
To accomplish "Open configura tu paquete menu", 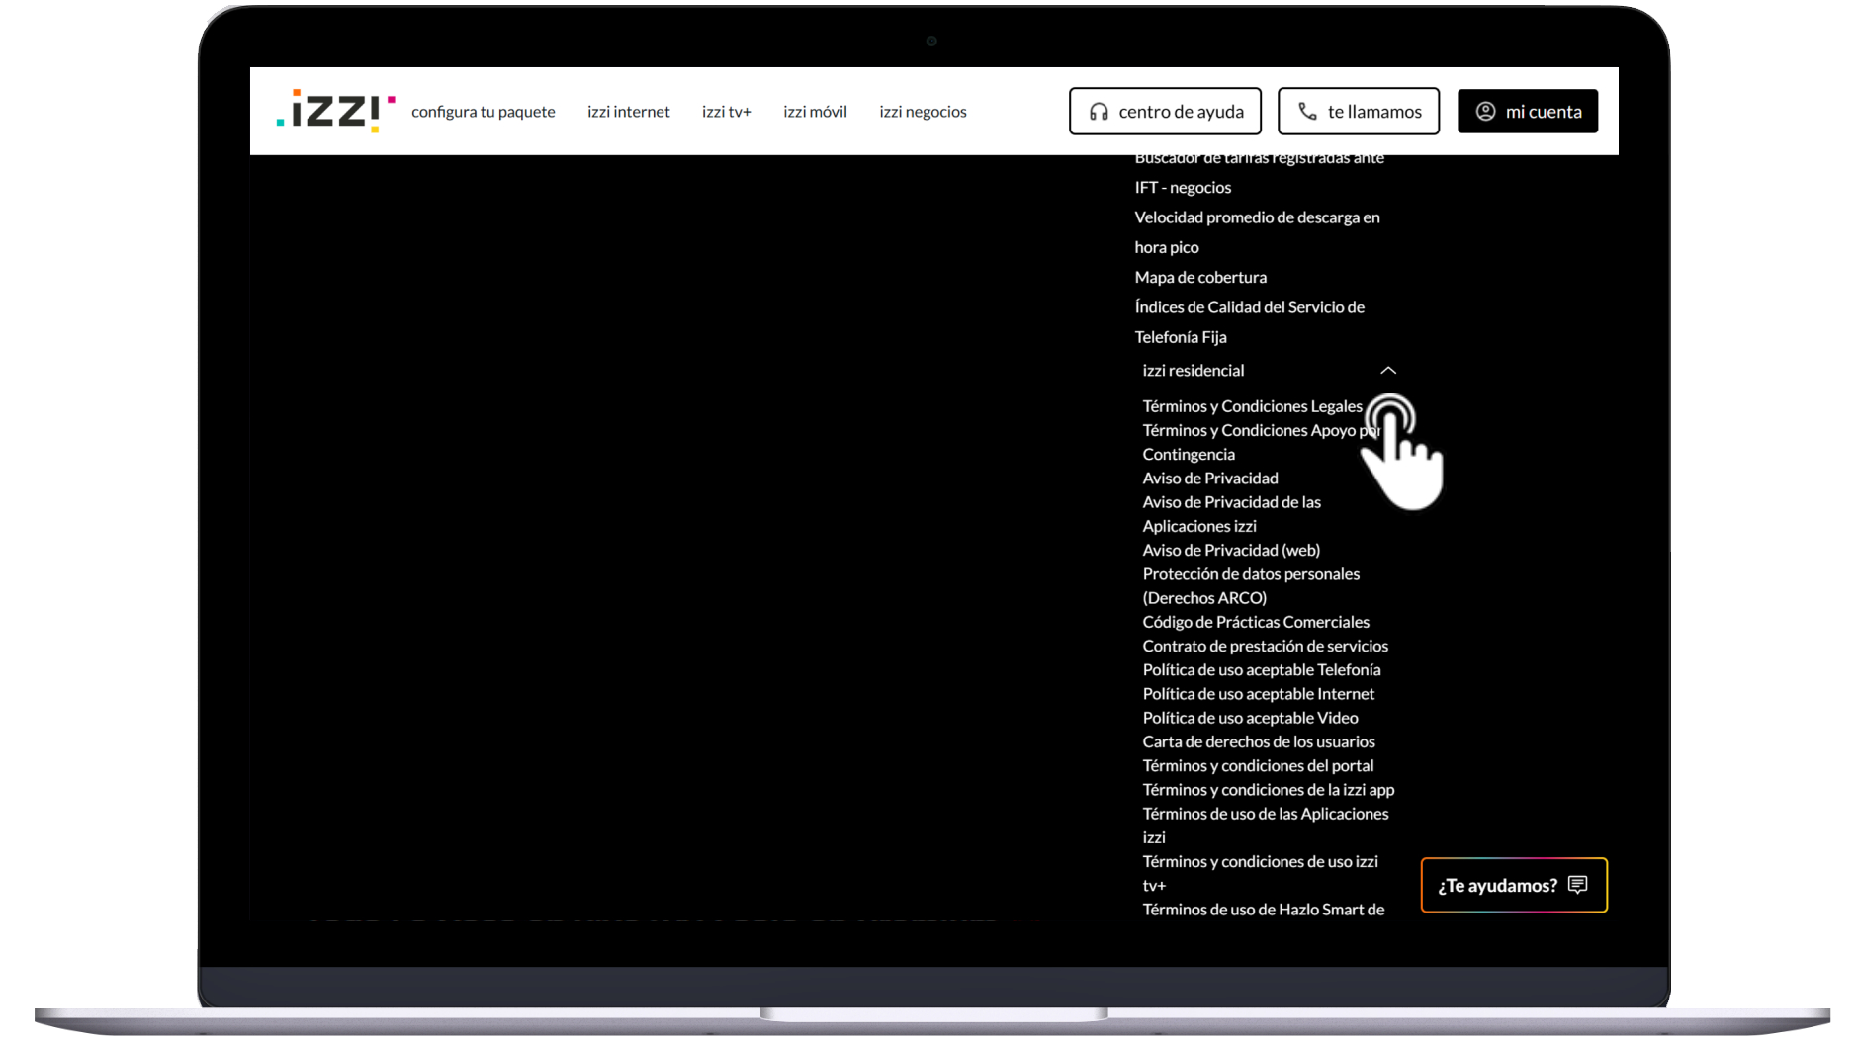I will [x=484, y=112].
